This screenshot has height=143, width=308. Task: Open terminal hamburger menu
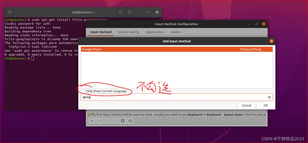[129, 12]
